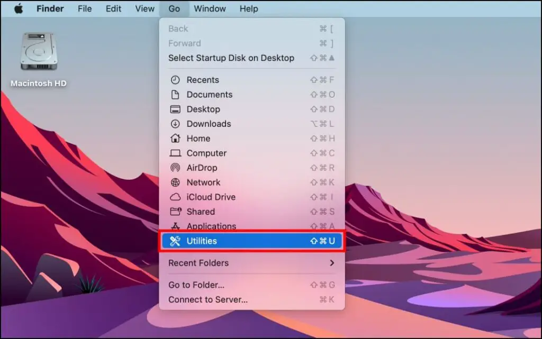This screenshot has height=339, width=542.
Task: Select the Macintosh HD desktop icon
Action: point(38,60)
